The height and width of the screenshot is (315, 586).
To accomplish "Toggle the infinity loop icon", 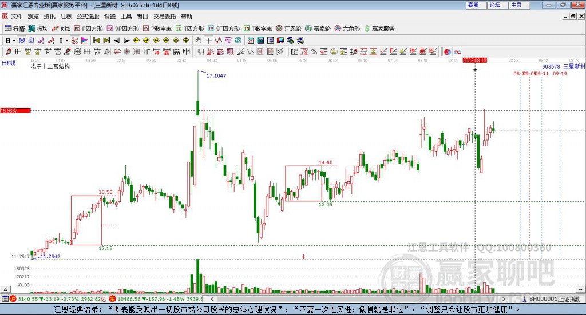I will pyautogui.click(x=457, y=52).
